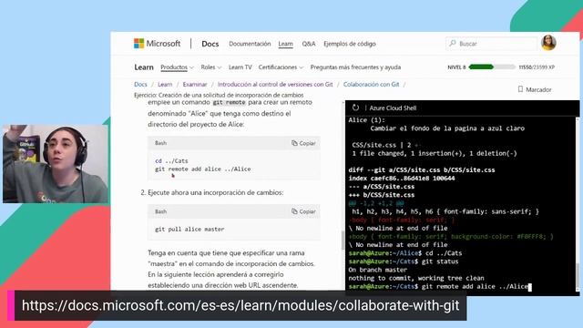Click the Azure Cloud Shell restart icon
583x328 pixels.
(x=355, y=108)
